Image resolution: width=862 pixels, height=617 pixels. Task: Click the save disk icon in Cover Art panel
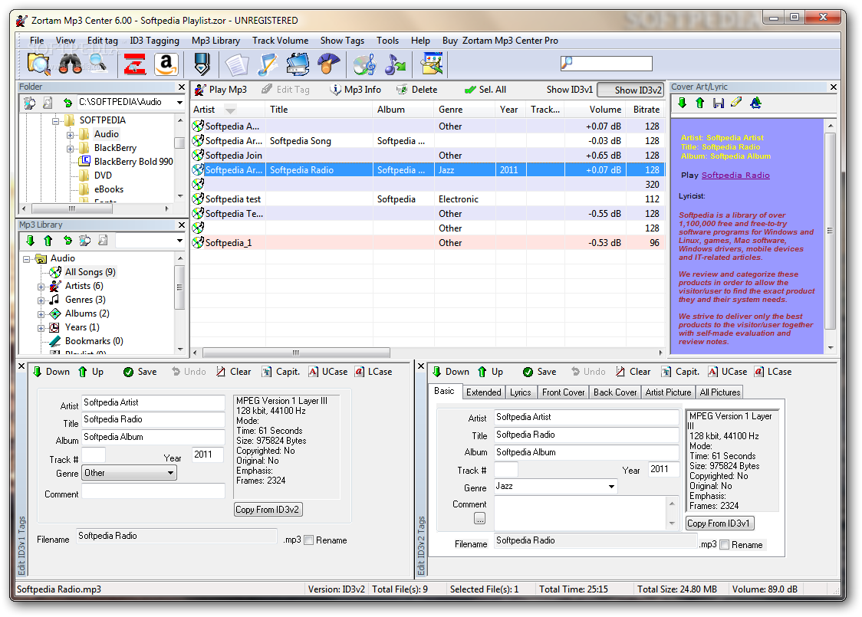pyautogui.click(x=718, y=103)
